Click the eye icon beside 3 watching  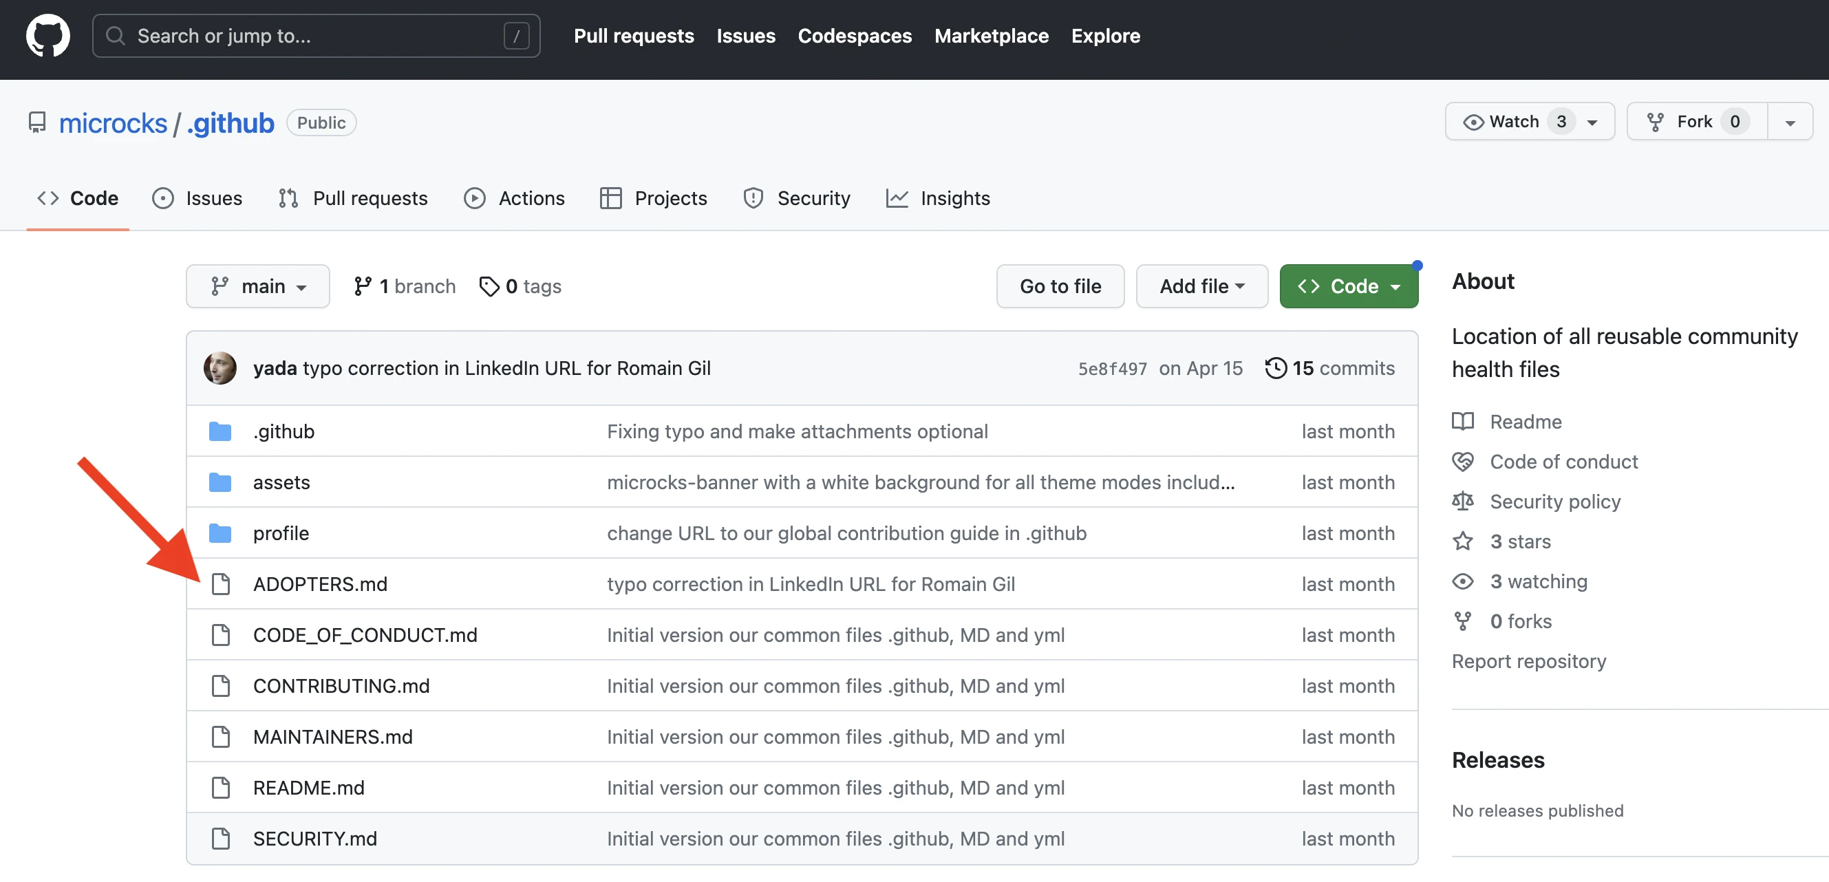(x=1463, y=581)
